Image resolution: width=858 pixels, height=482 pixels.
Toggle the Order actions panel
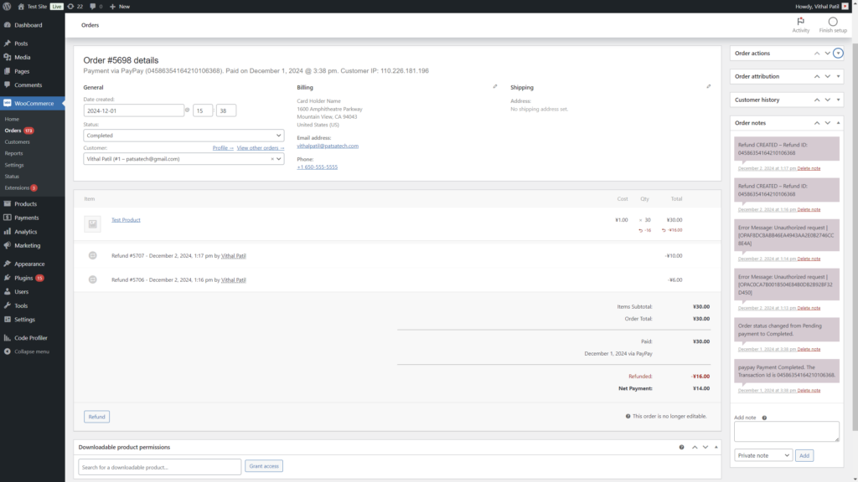[x=838, y=53]
